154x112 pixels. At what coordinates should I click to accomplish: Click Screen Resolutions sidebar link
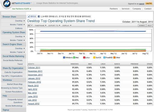tap(14, 92)
